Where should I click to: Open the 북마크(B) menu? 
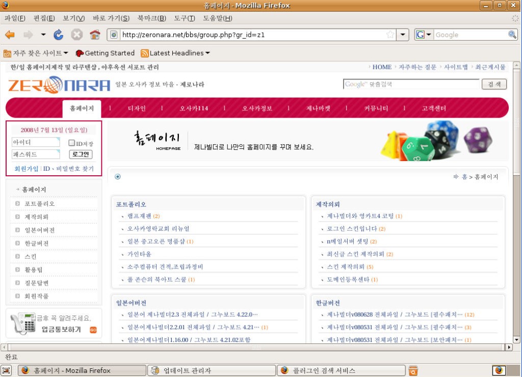click(151, 18)
